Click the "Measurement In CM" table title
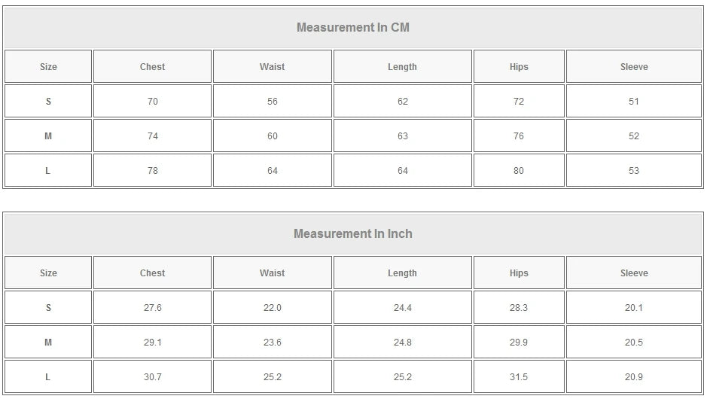 click(x=353, y=28)
